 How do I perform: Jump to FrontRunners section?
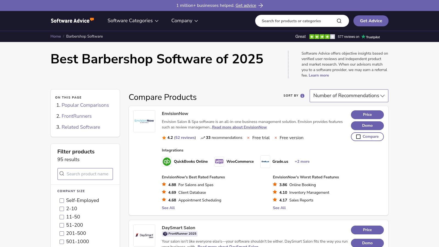(x=77, y=116)
